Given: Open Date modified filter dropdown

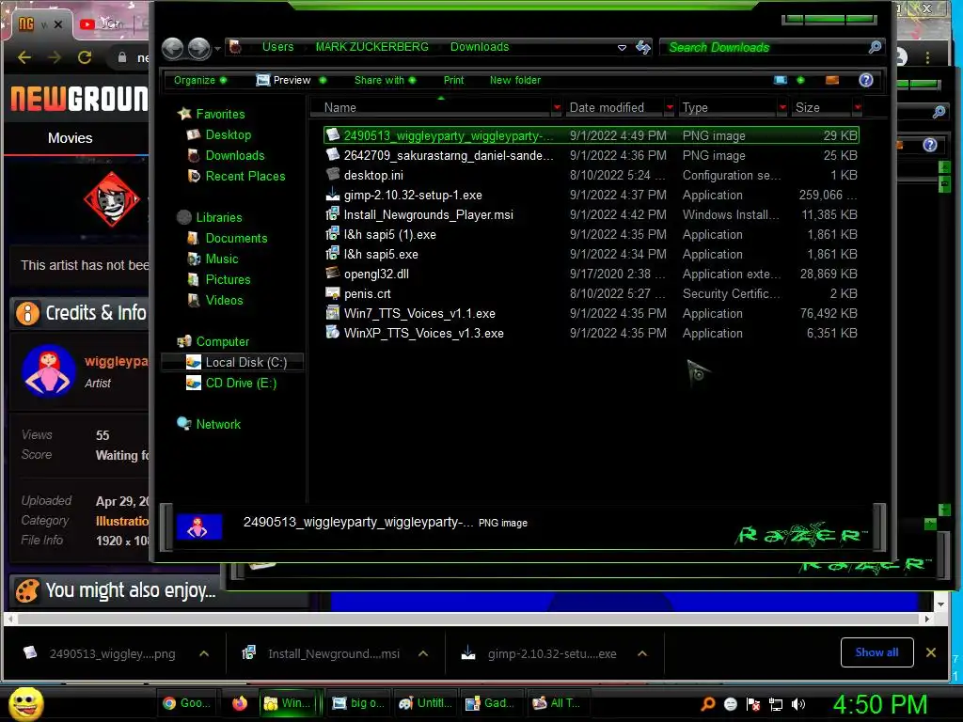Looking at the screenshot, I should pos(670,107).
